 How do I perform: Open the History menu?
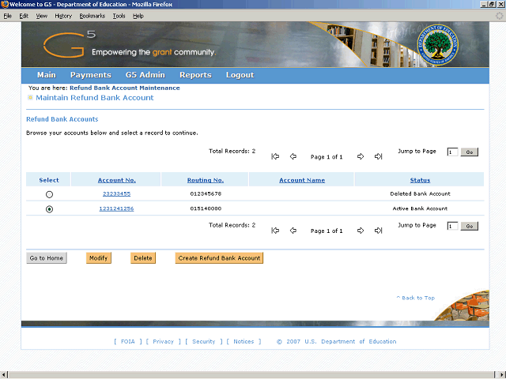(x=63, y=16)
